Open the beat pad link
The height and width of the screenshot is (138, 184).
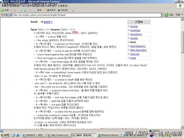click(135, 54)
